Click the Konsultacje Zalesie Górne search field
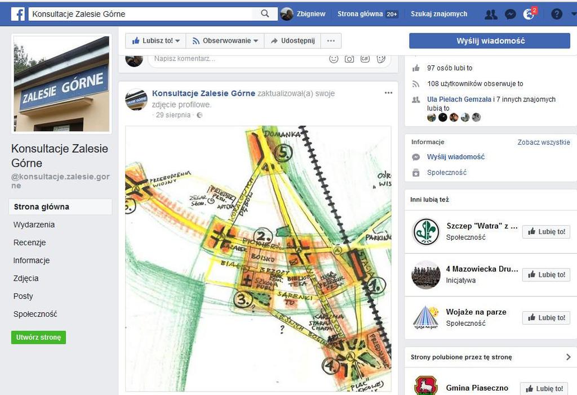 [x=140, y=14]
